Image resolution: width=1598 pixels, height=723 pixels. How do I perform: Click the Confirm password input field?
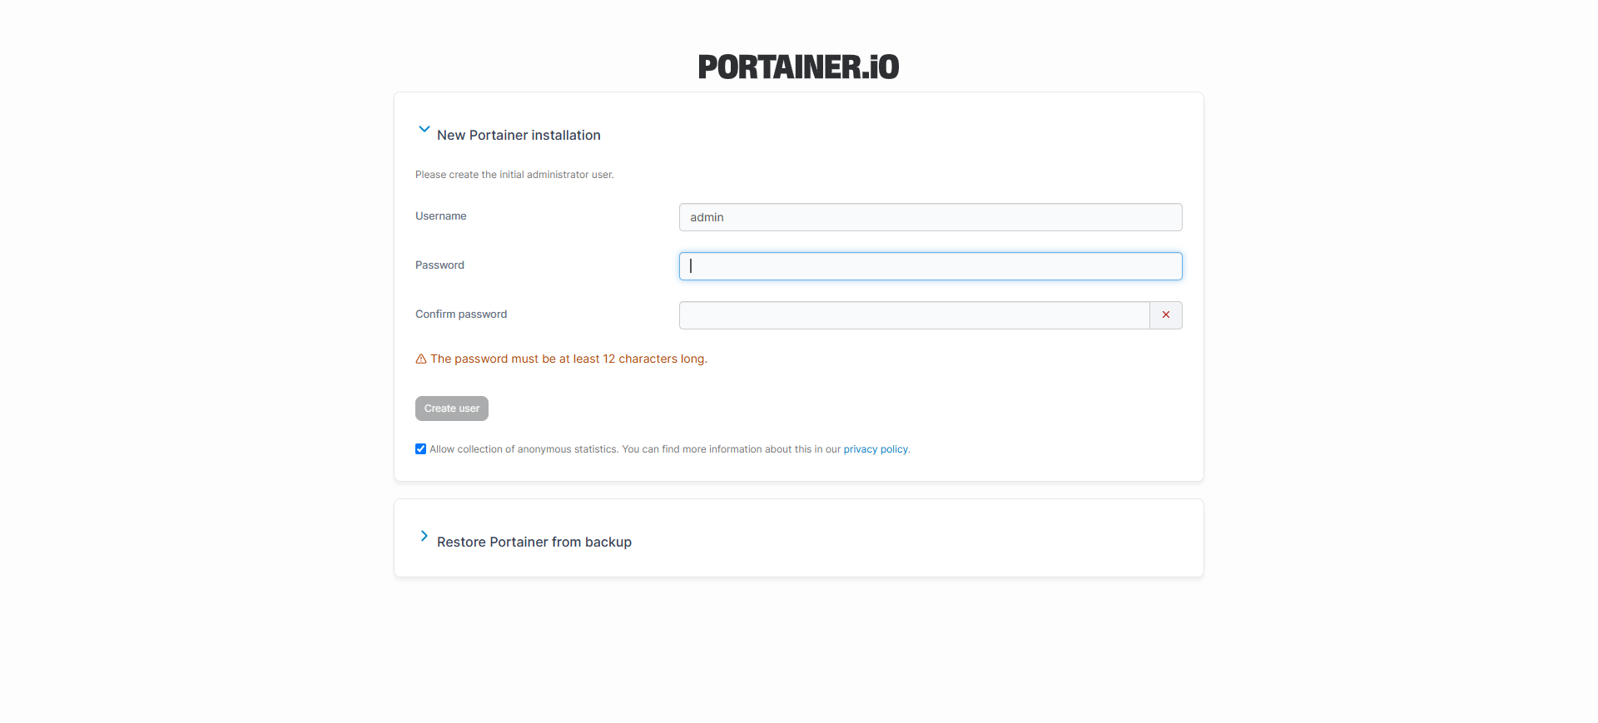point(914,315)
